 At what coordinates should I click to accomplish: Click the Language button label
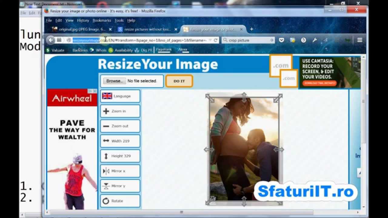click(x=122, y=96)
